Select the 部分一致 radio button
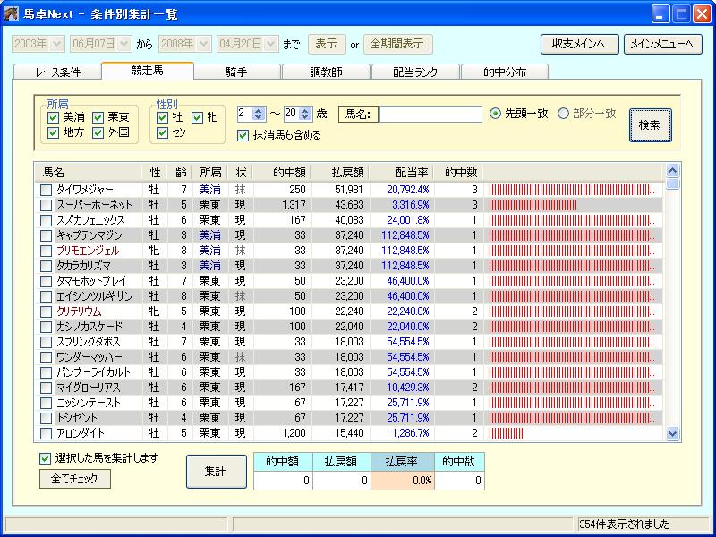Viewport: 716px width, 537px height. pyautogui.click(x=564, y=114)
